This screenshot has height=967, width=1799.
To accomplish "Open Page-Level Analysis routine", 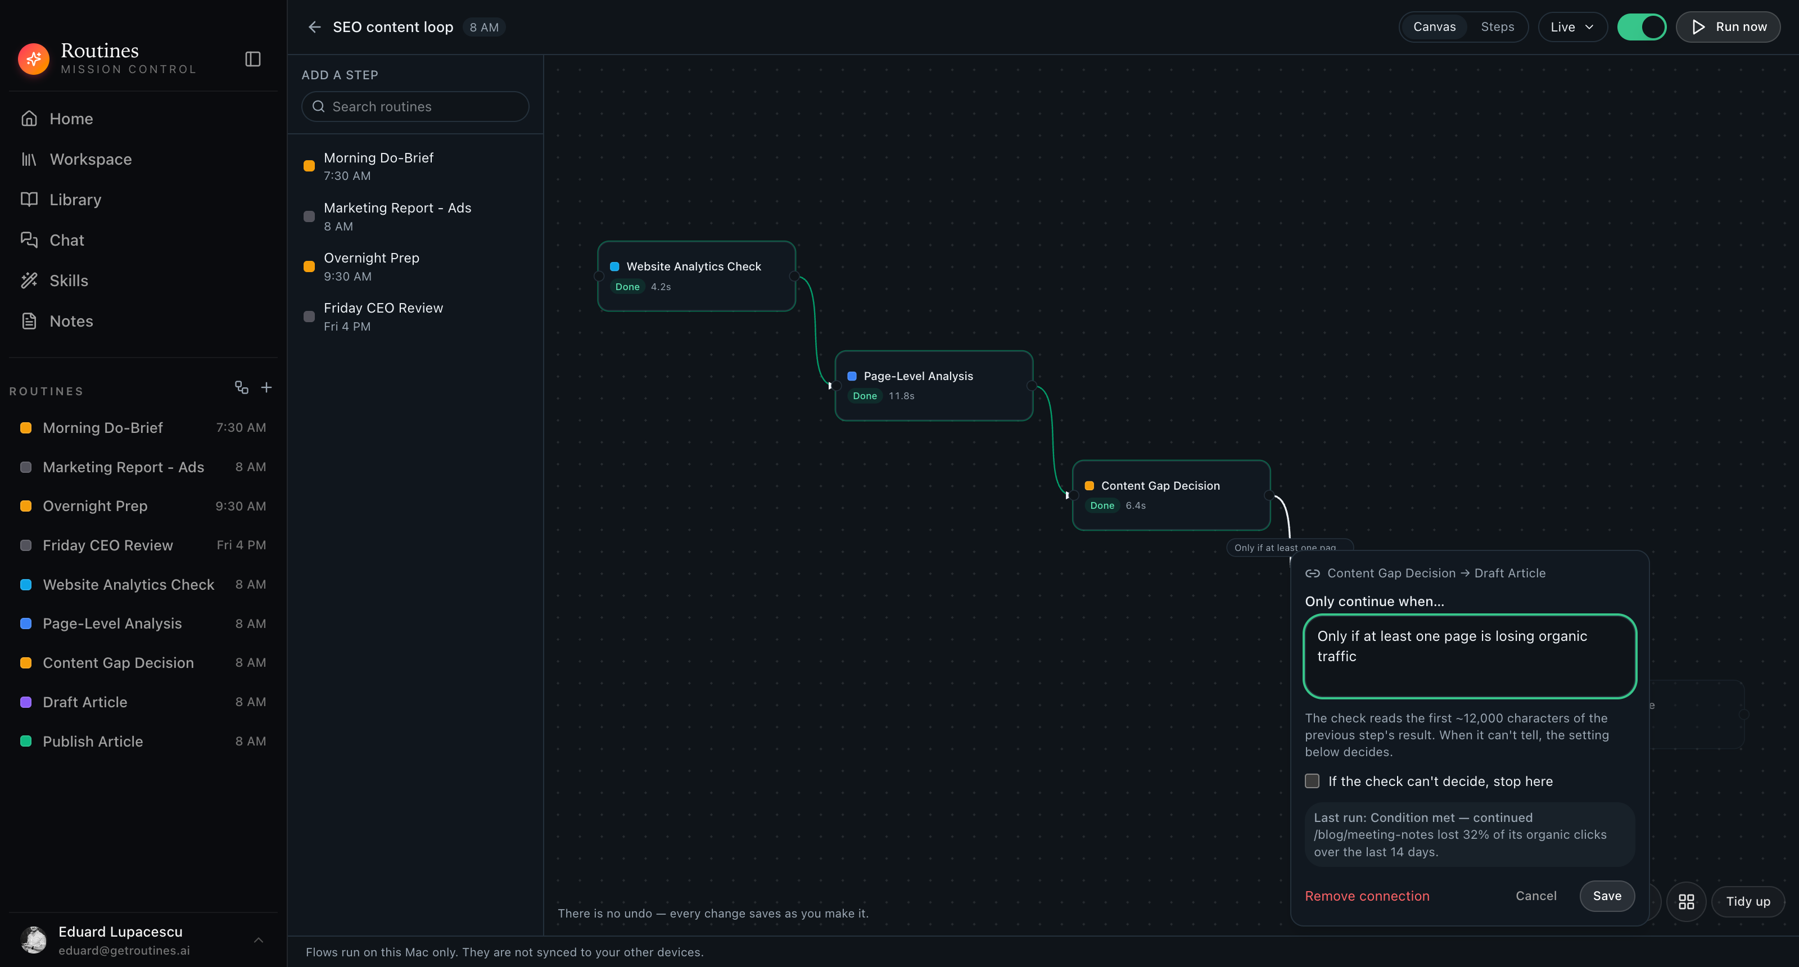I will [142, 623].
